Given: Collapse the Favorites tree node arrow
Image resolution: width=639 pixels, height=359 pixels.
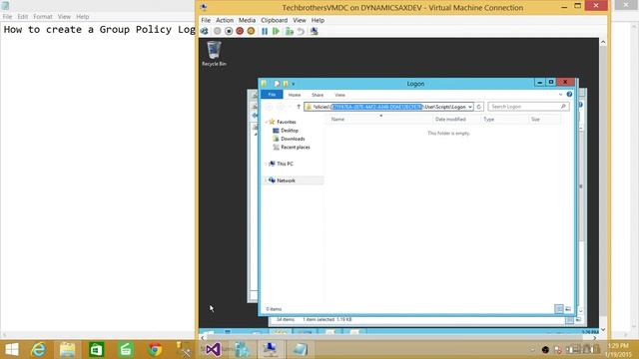Looking at the screenshot, I should (266, 122).
